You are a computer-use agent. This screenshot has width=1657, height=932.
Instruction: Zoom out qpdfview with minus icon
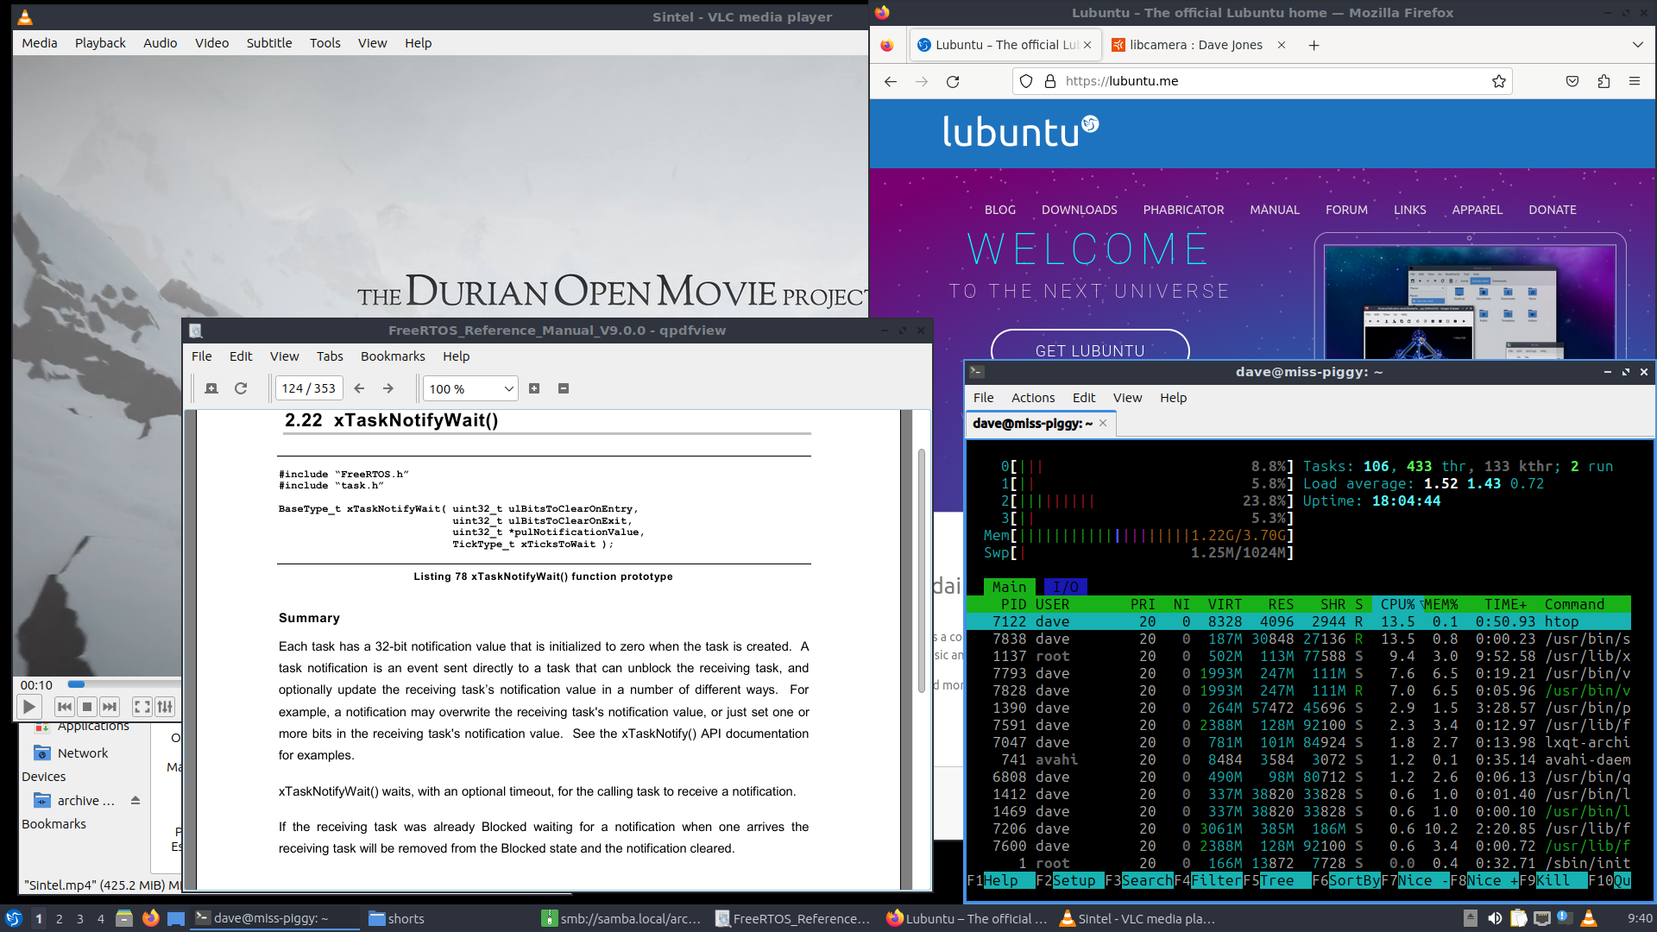point(564,388)
